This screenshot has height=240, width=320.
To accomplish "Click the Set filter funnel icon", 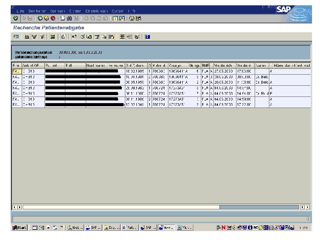I will 42,37.
